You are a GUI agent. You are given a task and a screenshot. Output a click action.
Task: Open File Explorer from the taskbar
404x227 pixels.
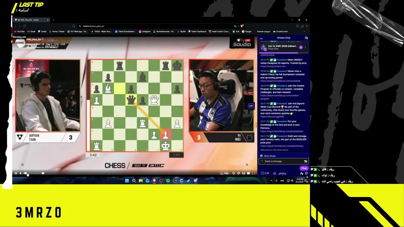click(x=141, y=181)
